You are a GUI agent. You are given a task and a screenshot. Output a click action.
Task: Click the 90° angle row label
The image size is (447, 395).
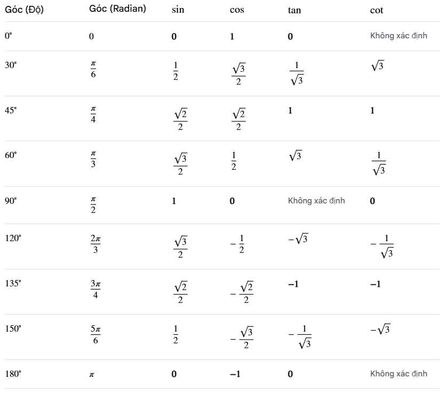(x=11, y=201)
